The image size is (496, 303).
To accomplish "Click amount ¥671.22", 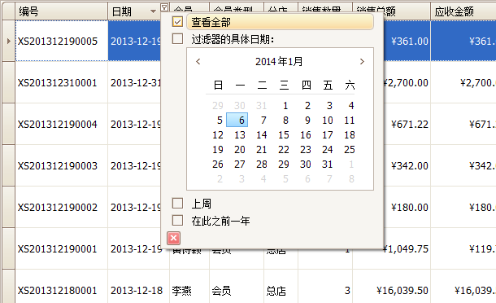I will click(409, 125).
